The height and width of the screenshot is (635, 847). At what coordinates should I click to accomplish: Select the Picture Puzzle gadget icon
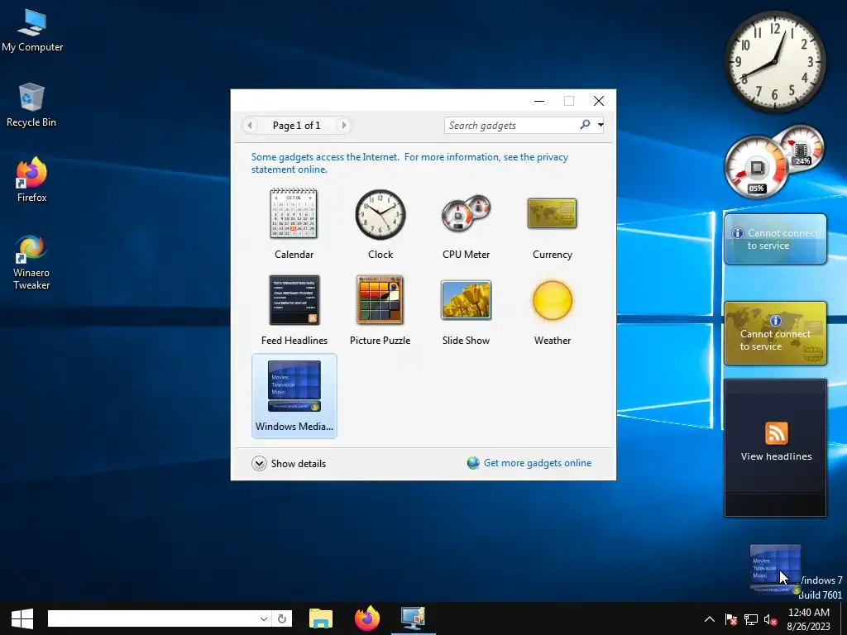tap(380, 299)
